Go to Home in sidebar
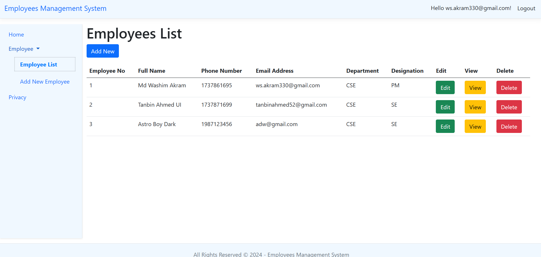 16,35
